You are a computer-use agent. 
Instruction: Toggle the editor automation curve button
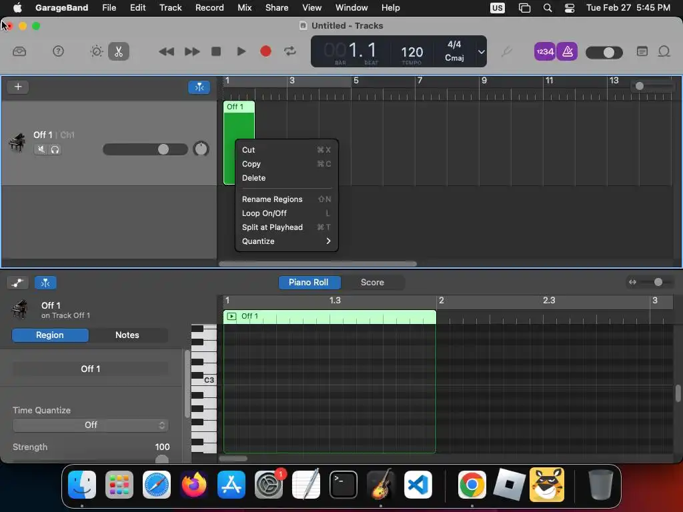click(17, 283)
